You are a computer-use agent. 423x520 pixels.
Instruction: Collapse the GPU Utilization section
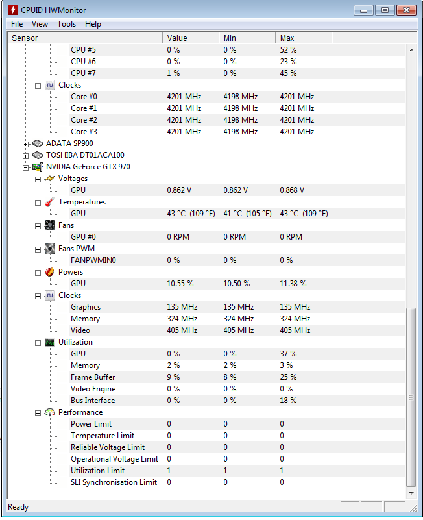pyautogui.click(x=38, y=343)
